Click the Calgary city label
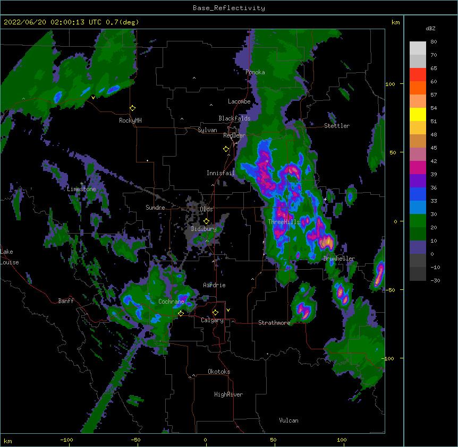 (x=212, y=320)
